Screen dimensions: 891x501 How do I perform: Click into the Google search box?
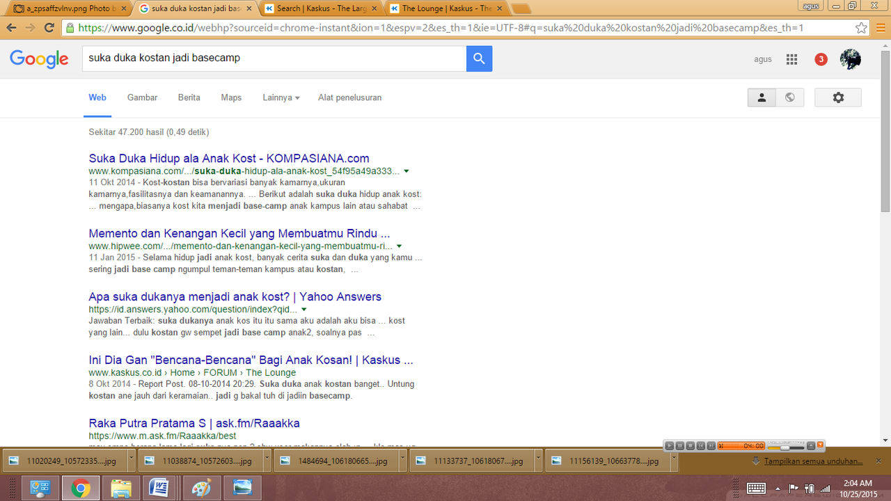tap(274, 58)
